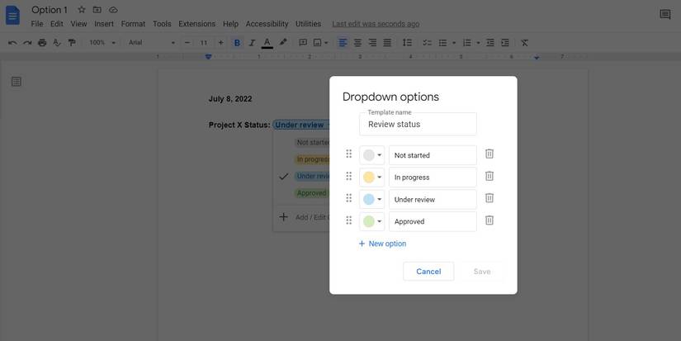Click the Decrease indent icon

489,43
